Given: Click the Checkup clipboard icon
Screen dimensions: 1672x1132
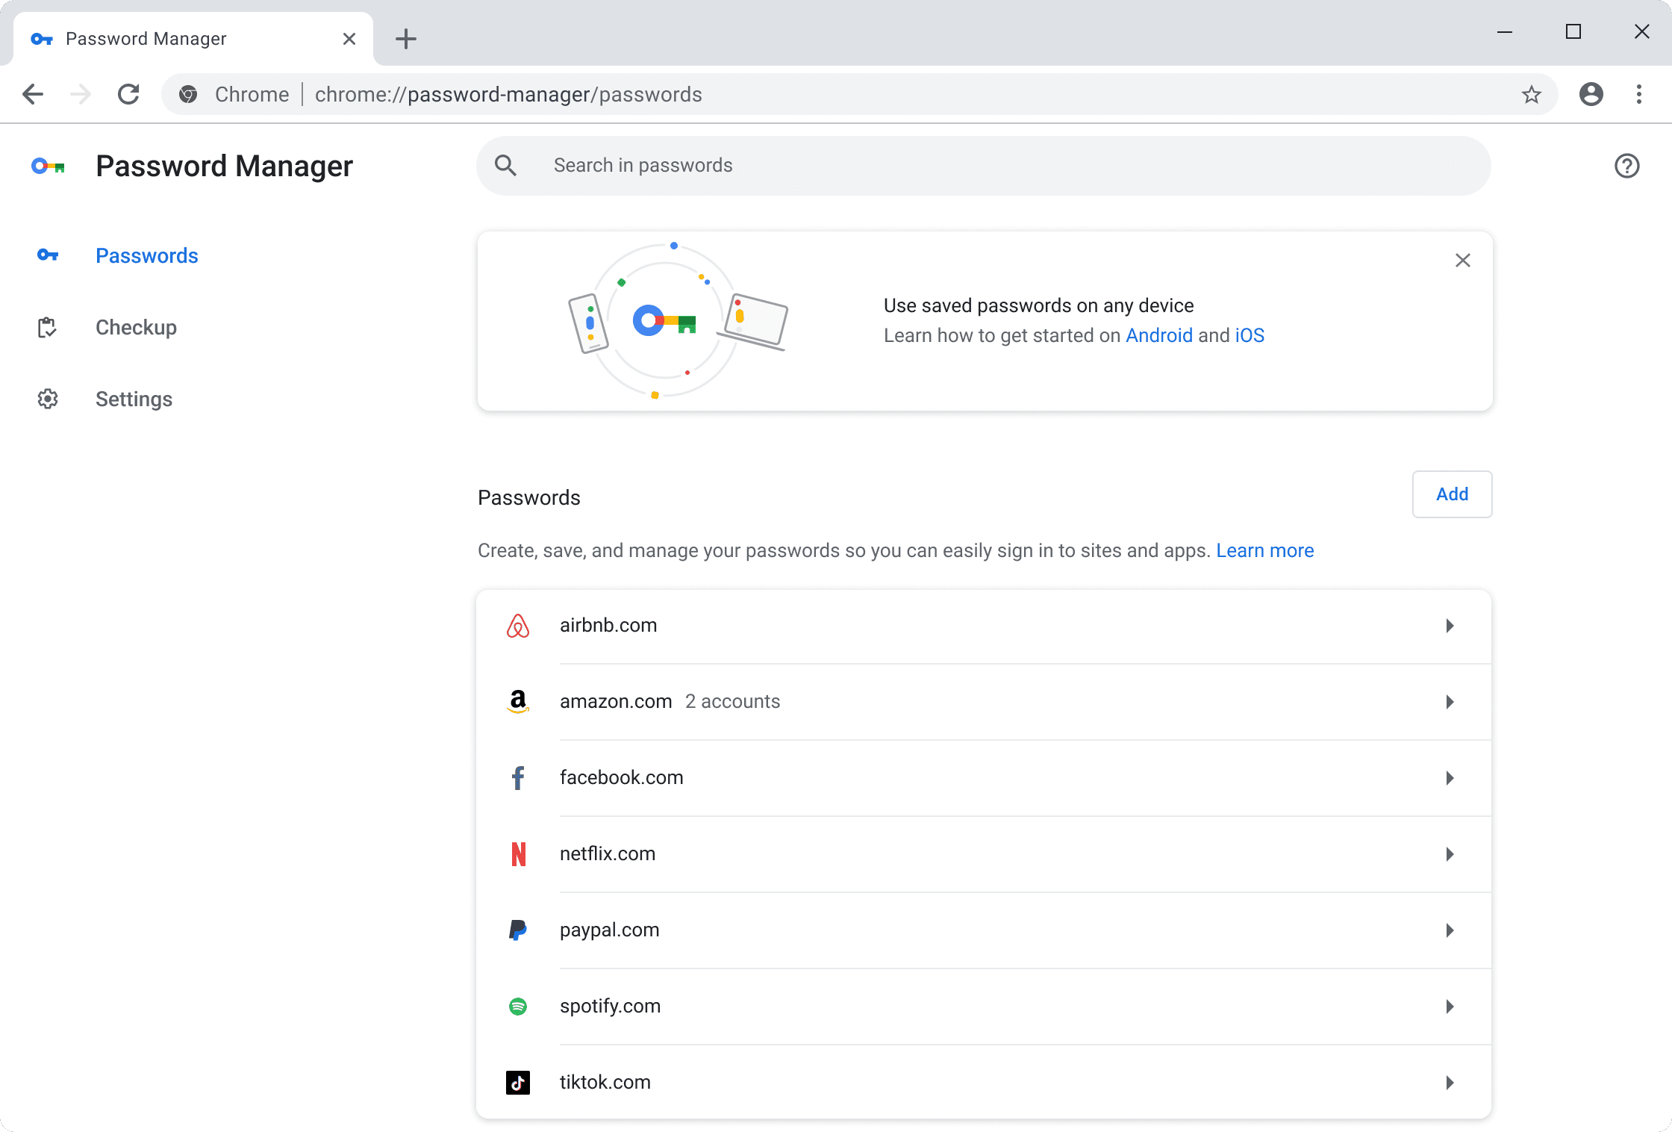Looking at the screenshot, I should 47,327.
